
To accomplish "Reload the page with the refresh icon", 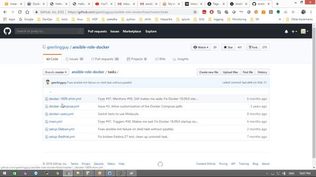I will (20, 12).
